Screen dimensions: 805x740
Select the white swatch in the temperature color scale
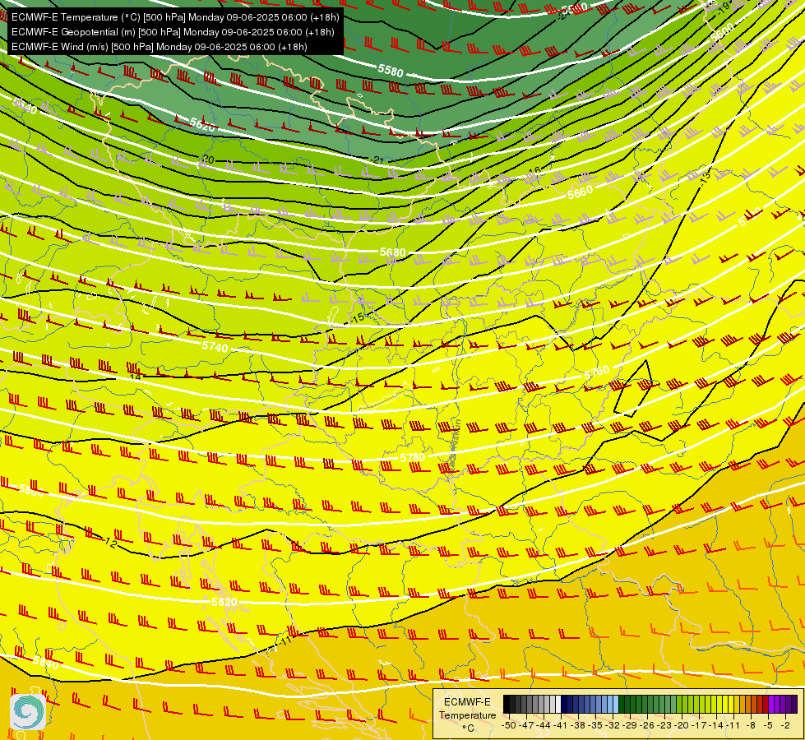pos(558,704)
